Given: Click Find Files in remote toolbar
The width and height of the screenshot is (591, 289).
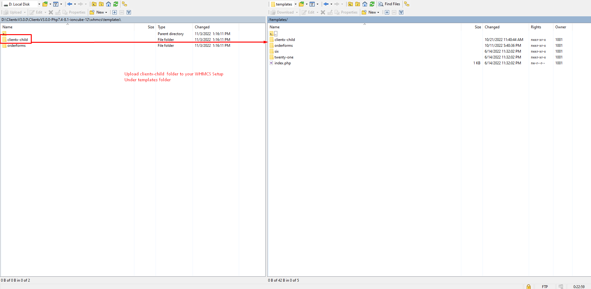Looking at the screenshot, I should (x=389, y=4).
